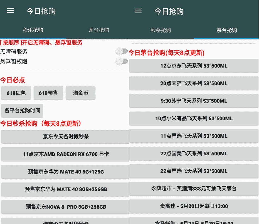259x224 pixels.
Task: Enable the 悬浮窗权限 switch
Action: pos(122,61)
